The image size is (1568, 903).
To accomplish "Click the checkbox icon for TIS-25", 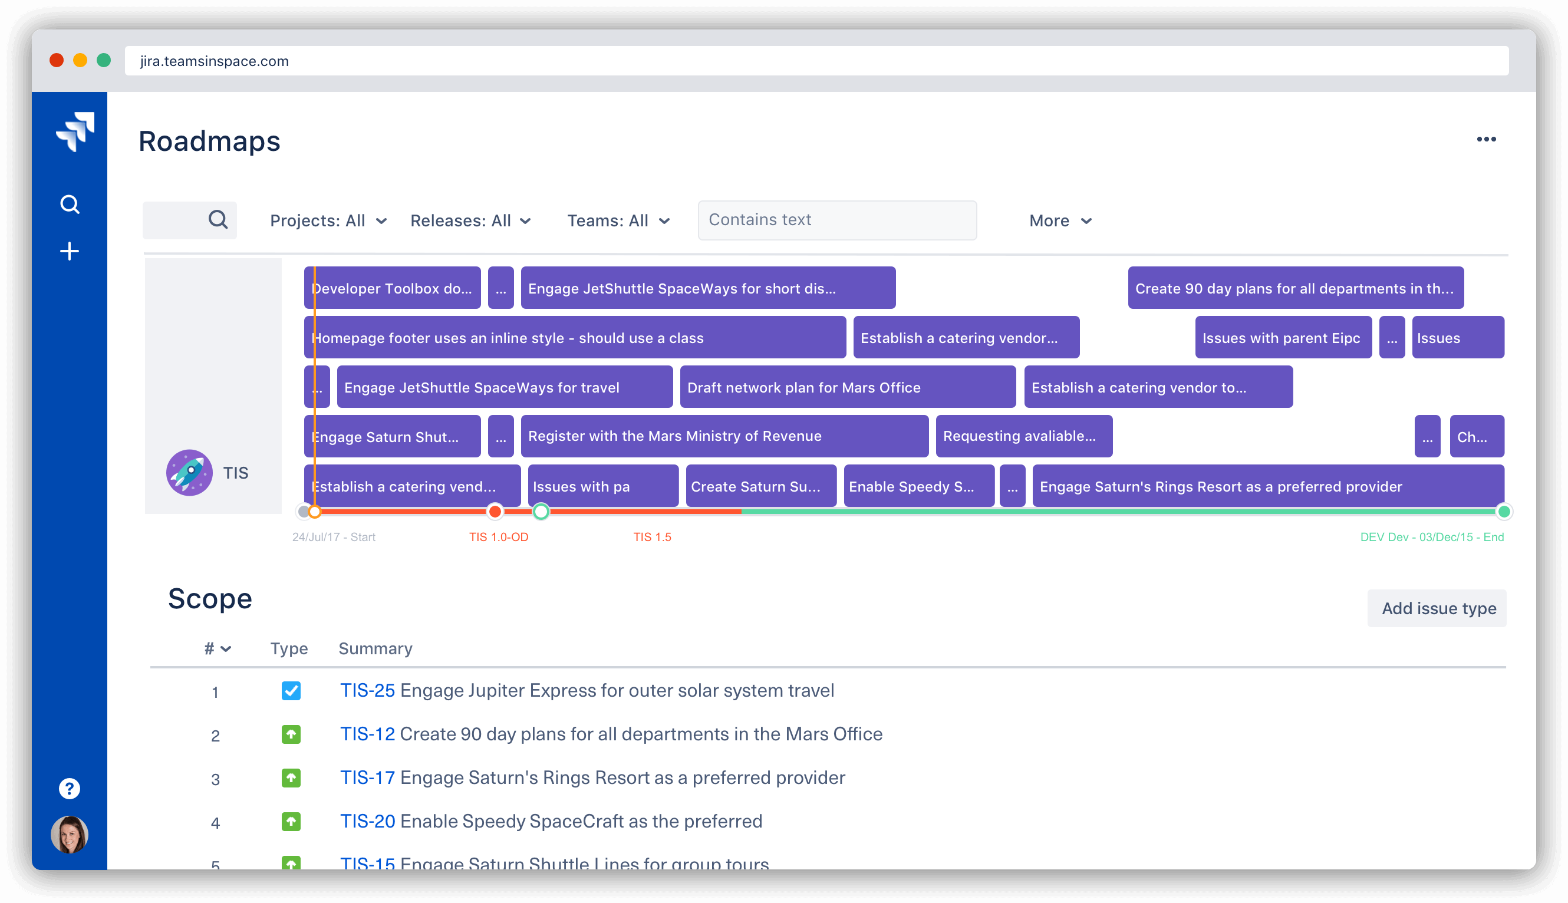I will click(x=289, y=690).
